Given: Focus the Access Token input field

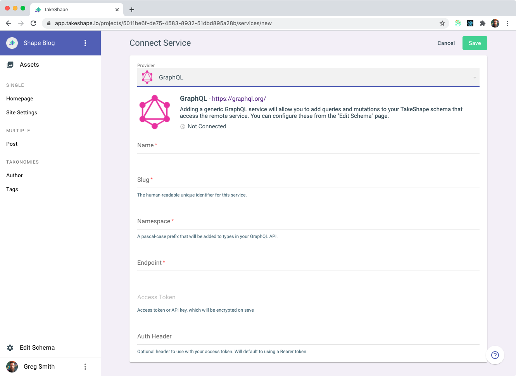Looking at the screenshot, I should tap(308, 297).
